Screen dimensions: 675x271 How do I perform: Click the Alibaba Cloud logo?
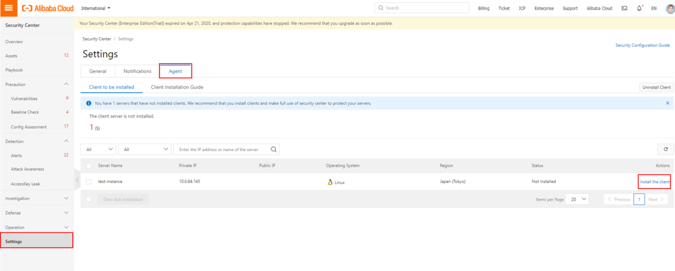(x=48, y=8)
